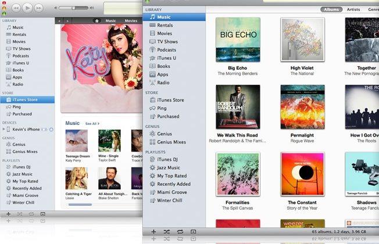The width and height of the screenshot is (379, 244).
Task: Click the Katy Perry featured banner
Action: [102, 69]
